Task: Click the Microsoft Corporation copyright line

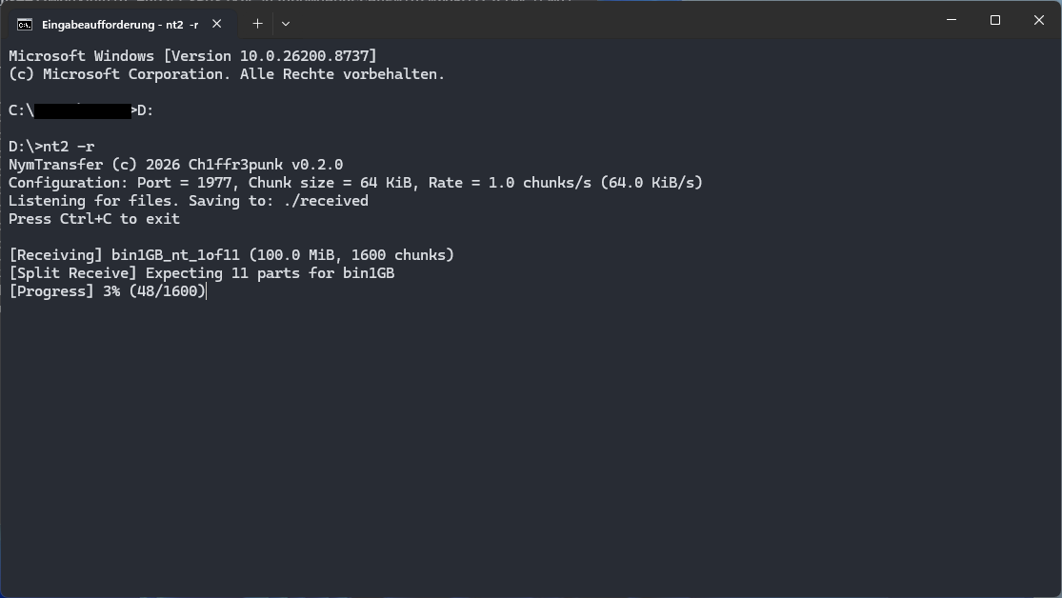Action: pos(227,74)
